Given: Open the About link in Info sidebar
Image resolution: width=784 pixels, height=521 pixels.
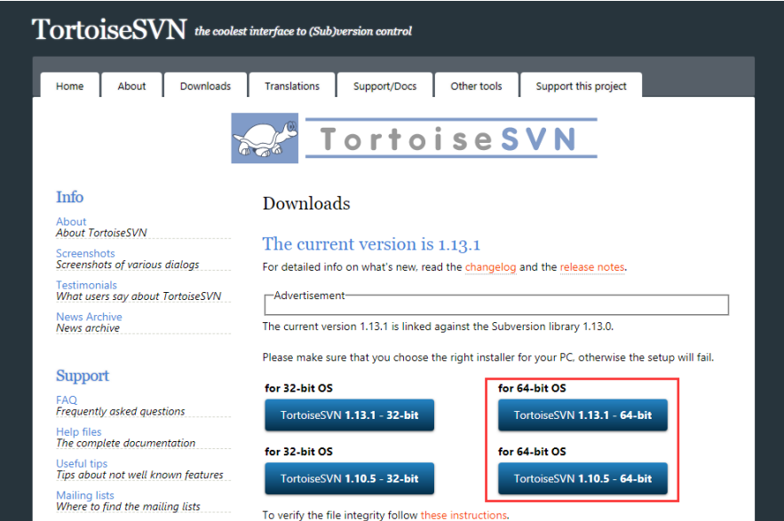Looking at the screenshot, I should pyautogui.click(x=71, y=222).
